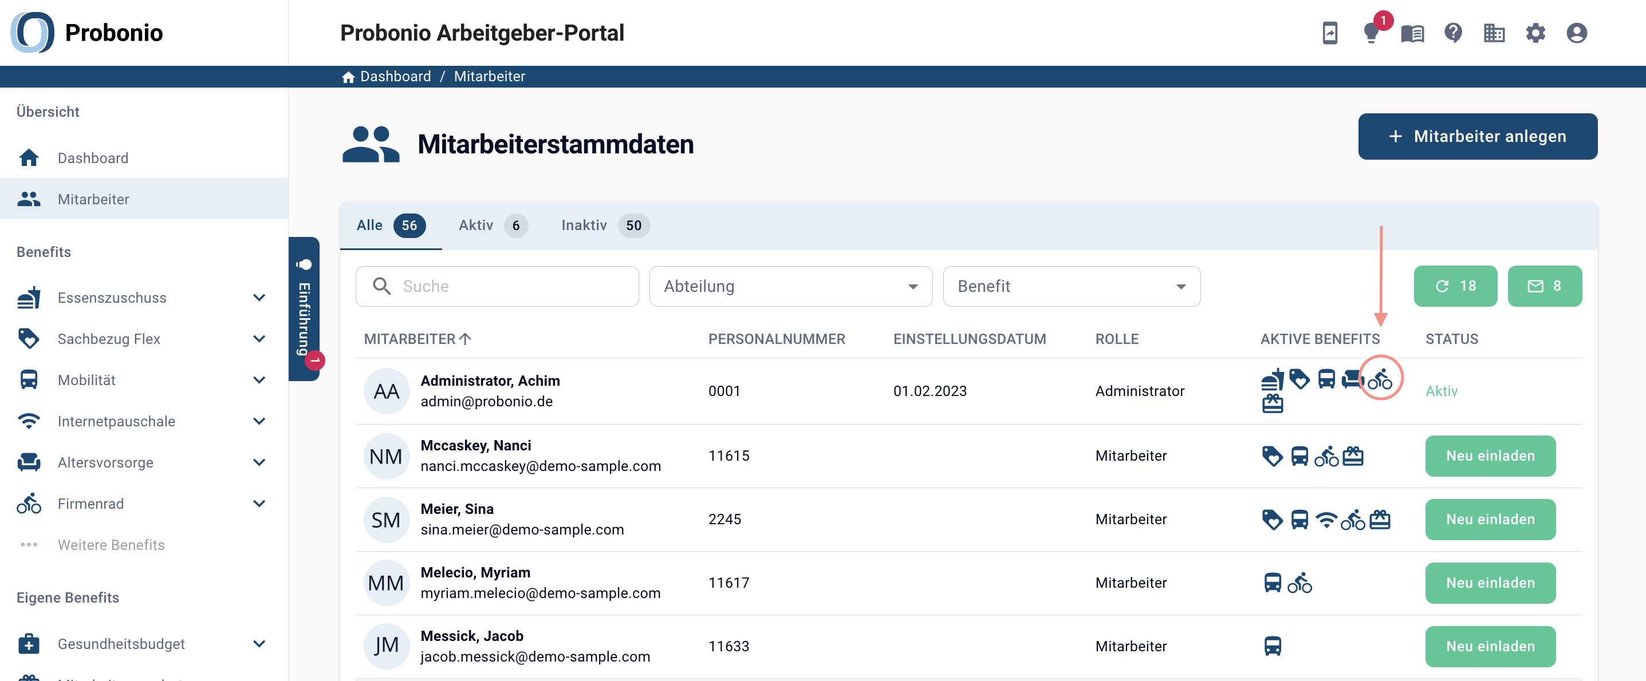Image resolution: width=1646 pixels, height=681 pixels.
Task: Expand the Essenszuschuss sidebar section
Action: coord(259,298)
